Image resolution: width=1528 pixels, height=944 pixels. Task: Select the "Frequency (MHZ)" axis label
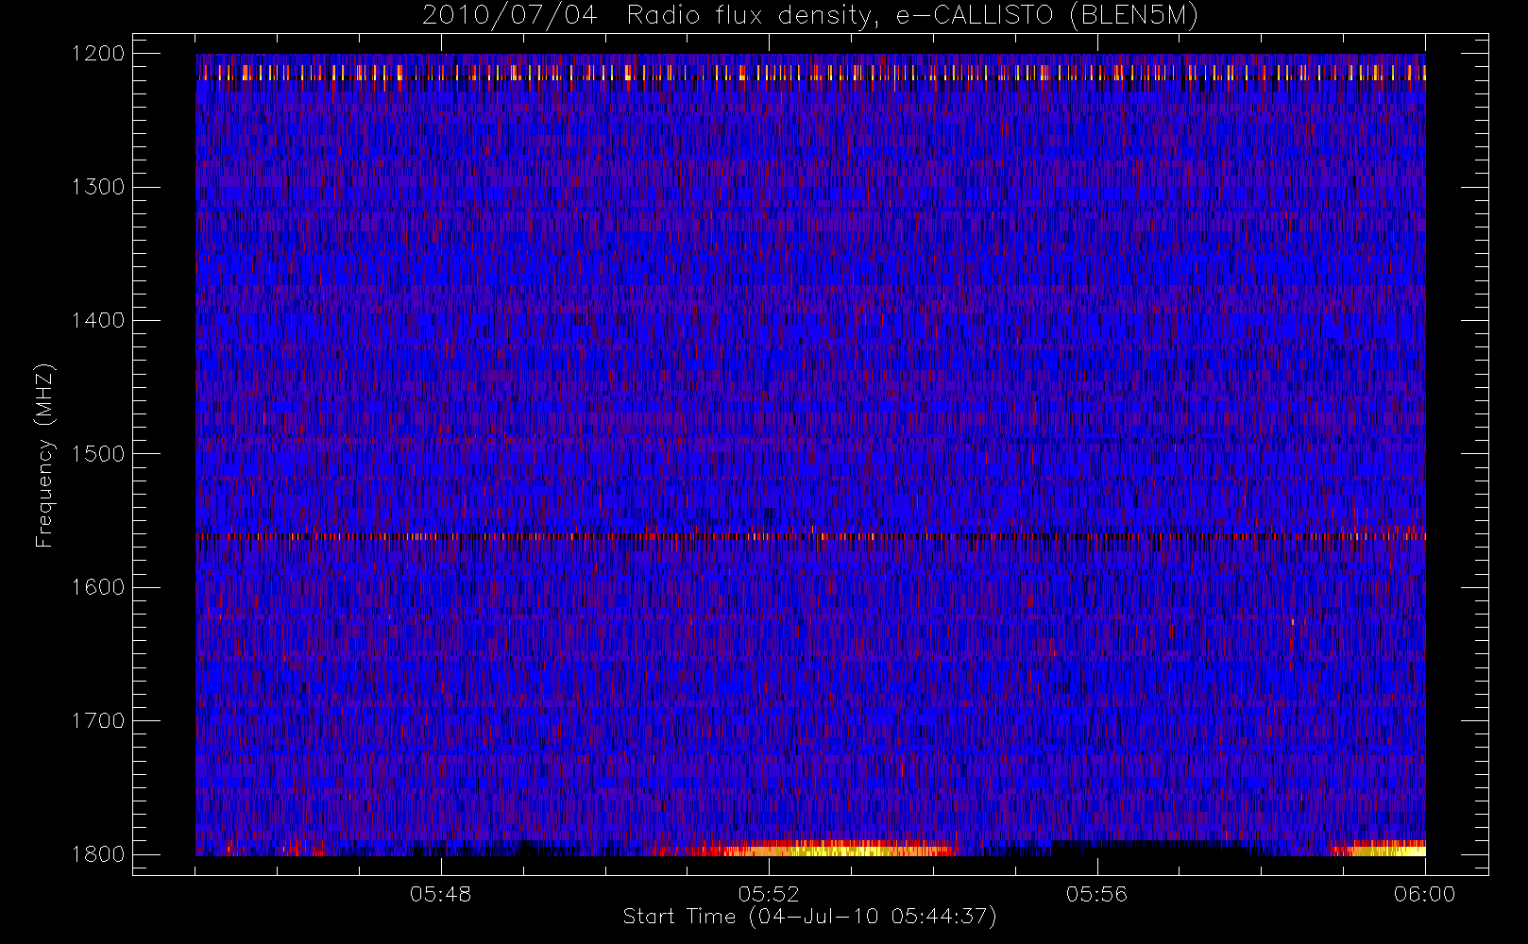tap(43, 455)
